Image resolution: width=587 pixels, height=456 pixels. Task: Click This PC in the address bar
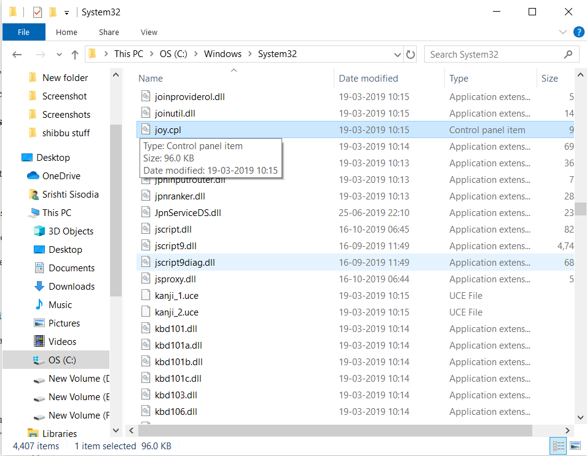pyautogui.click(x=128, y=54)
